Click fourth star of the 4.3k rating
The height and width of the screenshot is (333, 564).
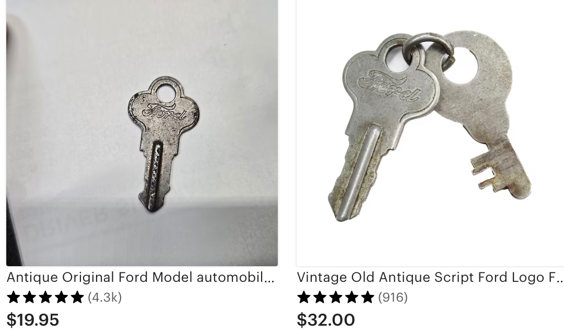tap(61, 298)
